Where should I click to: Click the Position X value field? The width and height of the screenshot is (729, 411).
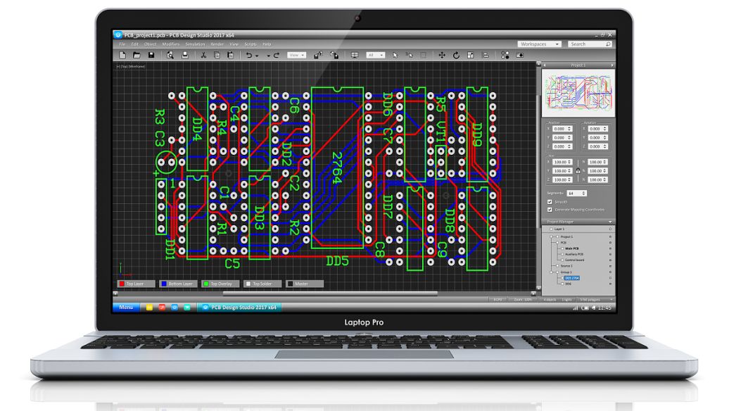point(562,129)
